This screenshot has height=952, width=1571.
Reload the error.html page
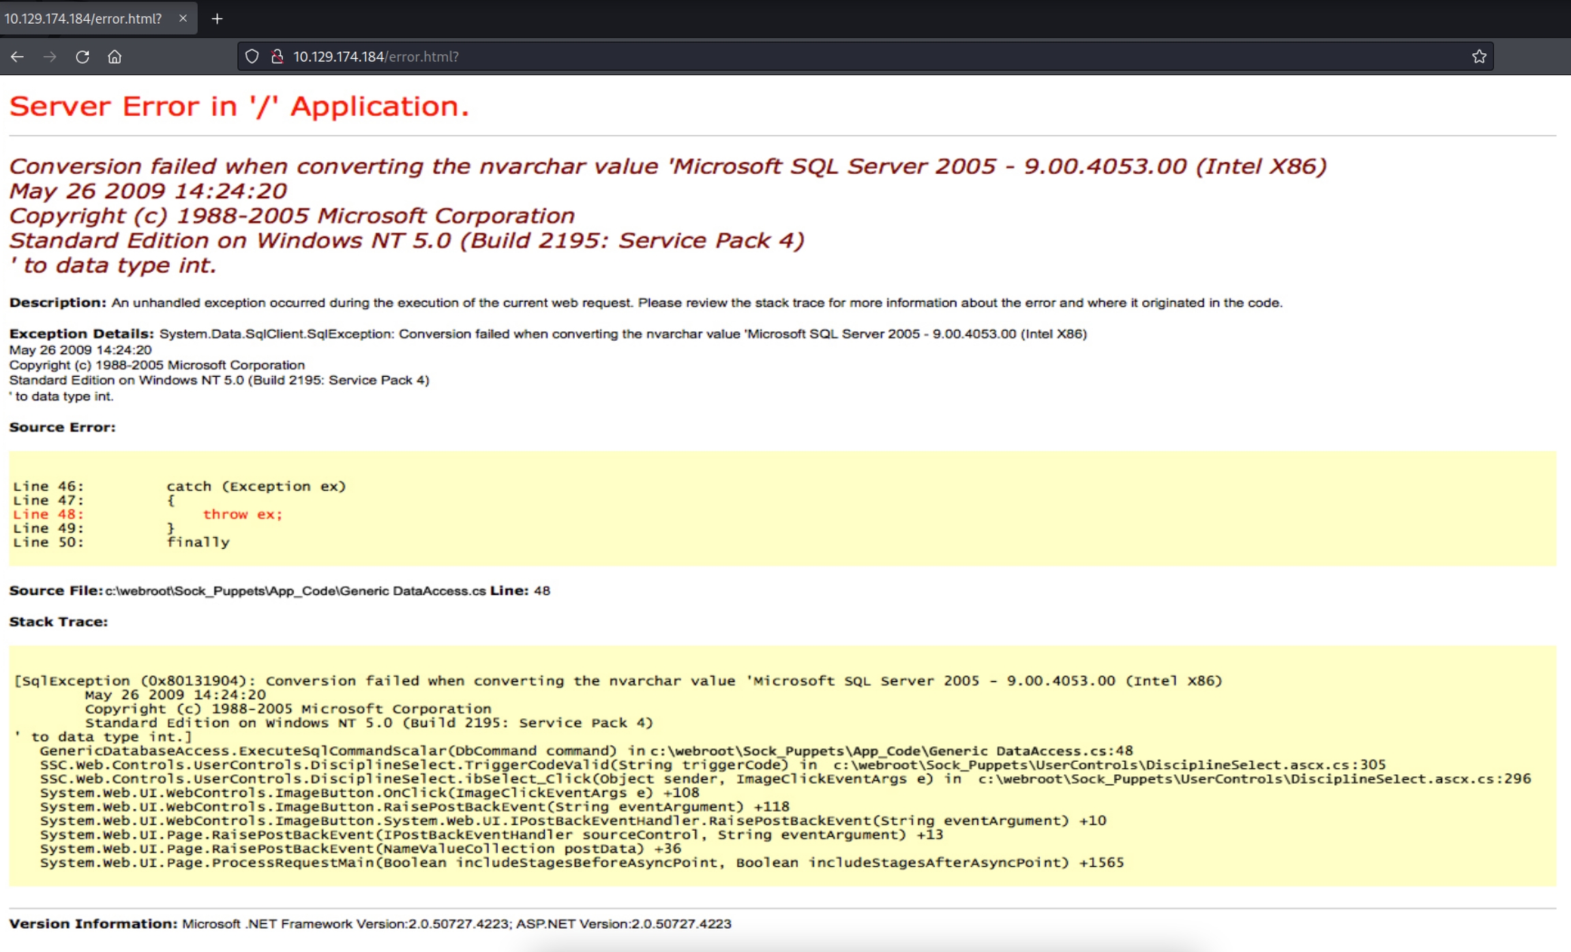pyautogui.click(x=83, y=57)
